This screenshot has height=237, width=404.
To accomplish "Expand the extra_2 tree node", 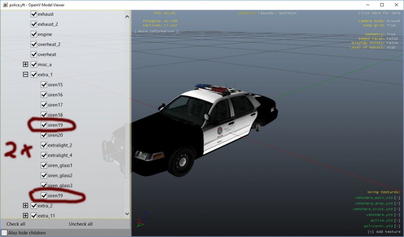I will (25, 206).
